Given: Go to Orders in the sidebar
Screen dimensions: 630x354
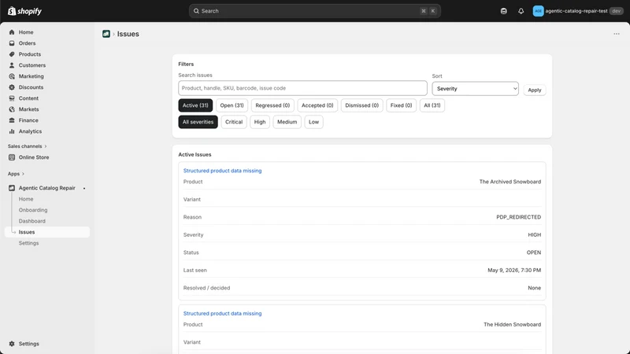Looking at the screenshot, I should (x=27, y=43).
